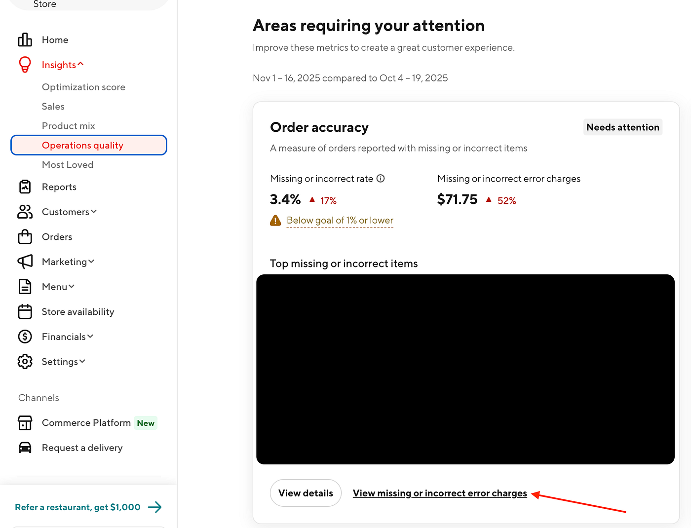Click the Settings gear icon
This screenshot has height=528, width=691.
tap(25, 361)
